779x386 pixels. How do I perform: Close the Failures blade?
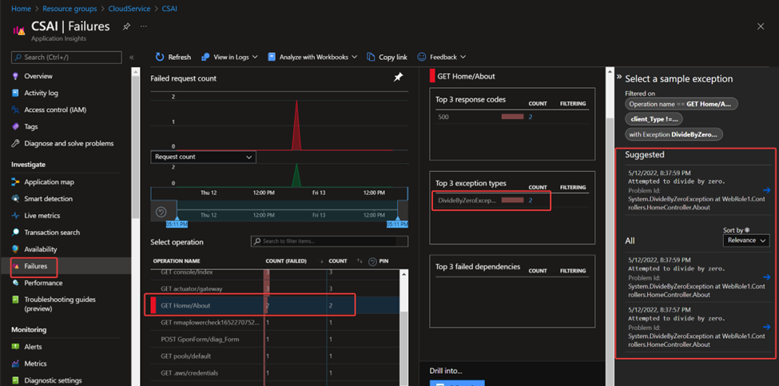click(761, 26)
